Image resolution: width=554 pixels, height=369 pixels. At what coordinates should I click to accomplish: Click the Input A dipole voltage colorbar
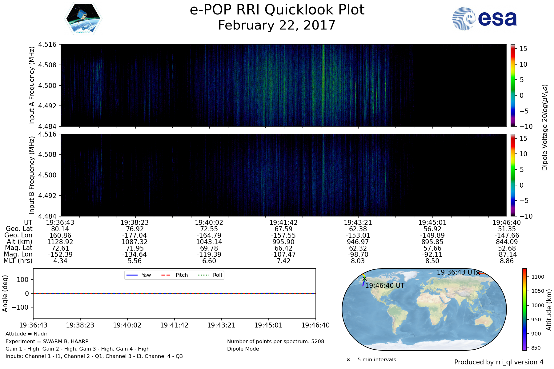click(513, 85)
